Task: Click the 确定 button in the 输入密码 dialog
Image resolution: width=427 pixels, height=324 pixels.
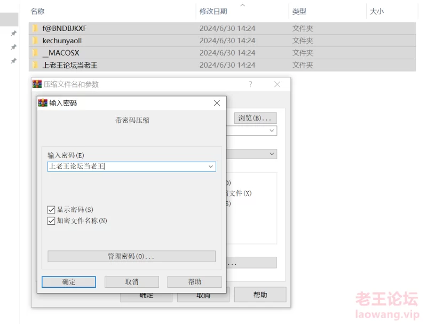Action: tap(69, 282)
